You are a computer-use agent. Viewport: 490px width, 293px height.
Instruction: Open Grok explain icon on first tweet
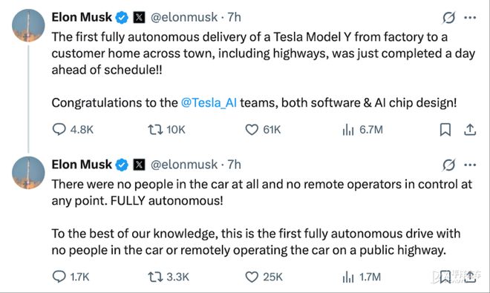click(x=448, y=18)
